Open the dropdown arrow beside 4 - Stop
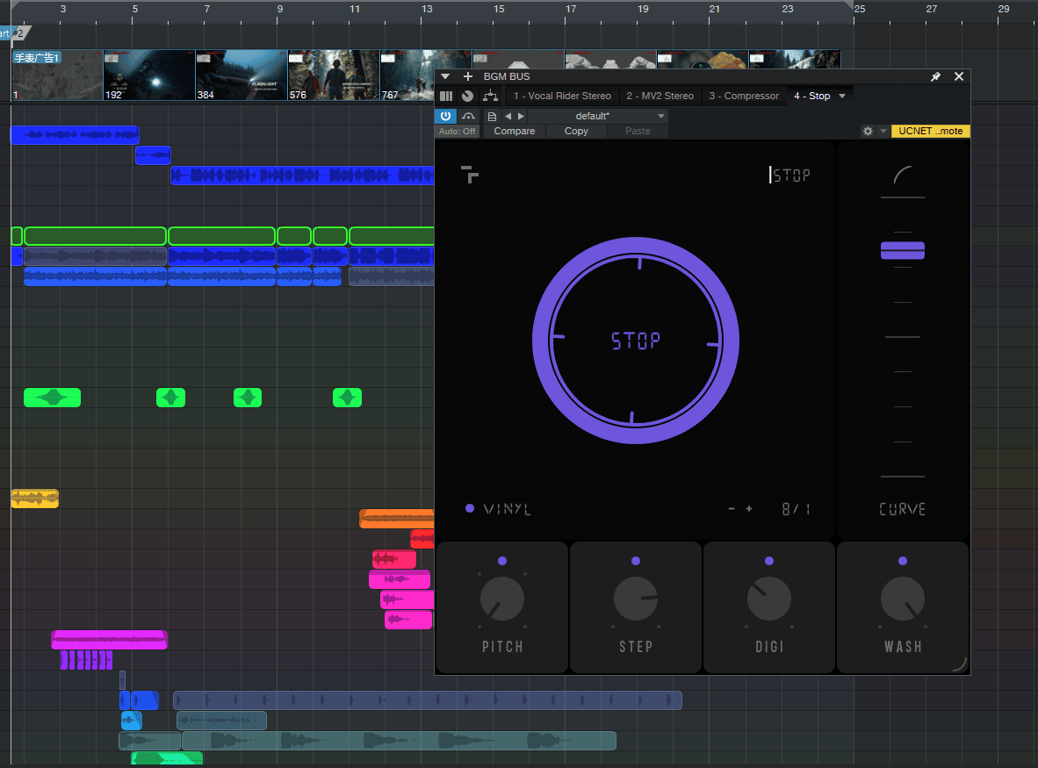Screen dimensions: 1038x768 pyautogui.click(x=842, y=96)
